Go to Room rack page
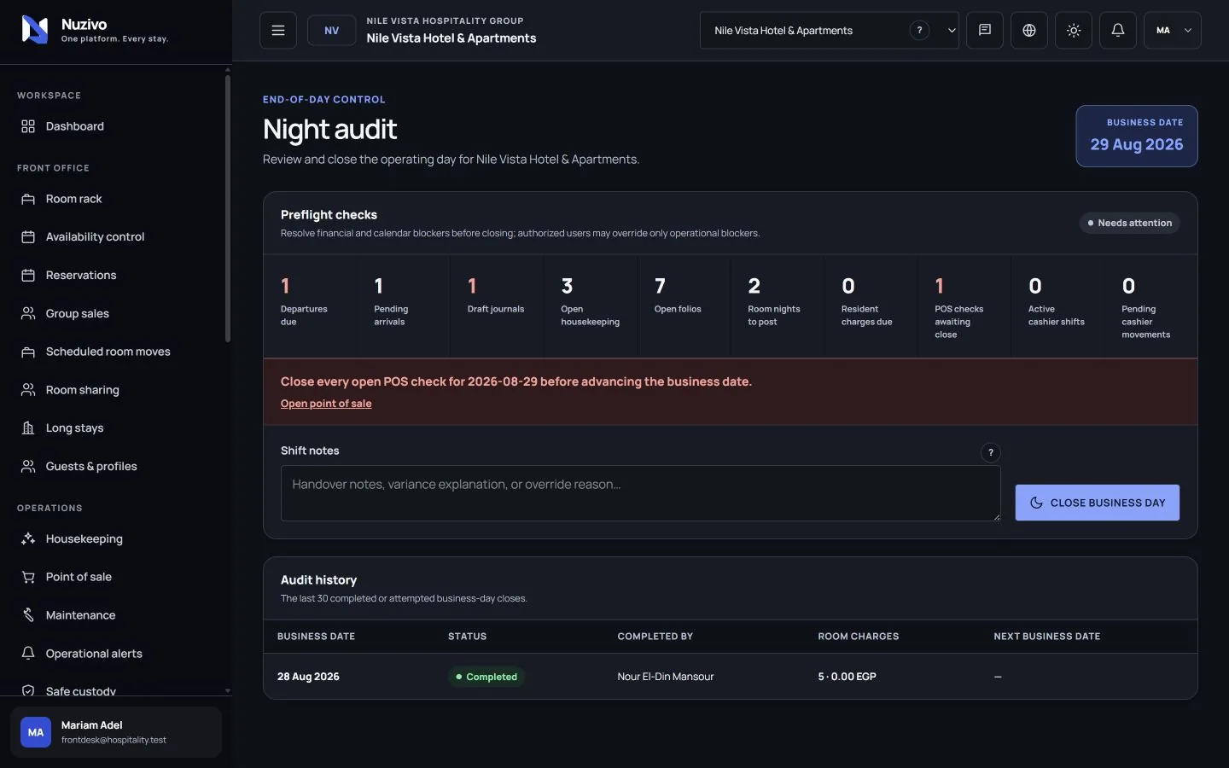This screenshot has width=1229, height=768. point(116,199)
